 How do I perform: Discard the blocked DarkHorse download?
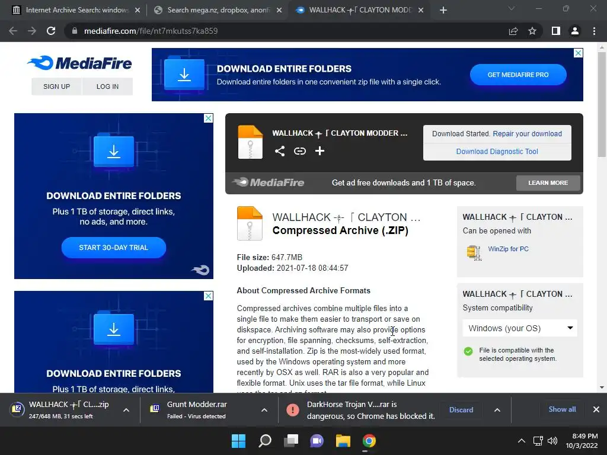point(461,410)
